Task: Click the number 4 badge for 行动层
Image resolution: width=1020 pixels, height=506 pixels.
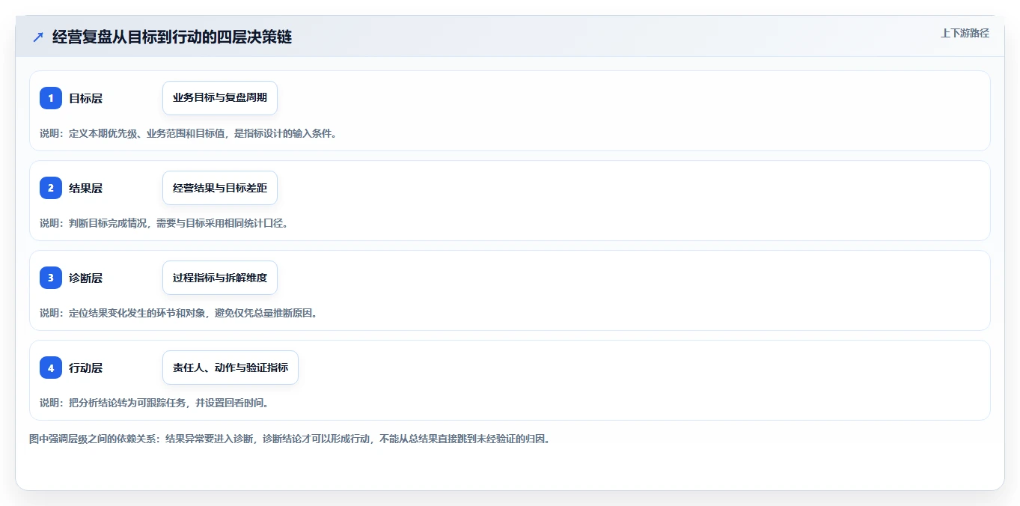Action: tap(51, 368)
